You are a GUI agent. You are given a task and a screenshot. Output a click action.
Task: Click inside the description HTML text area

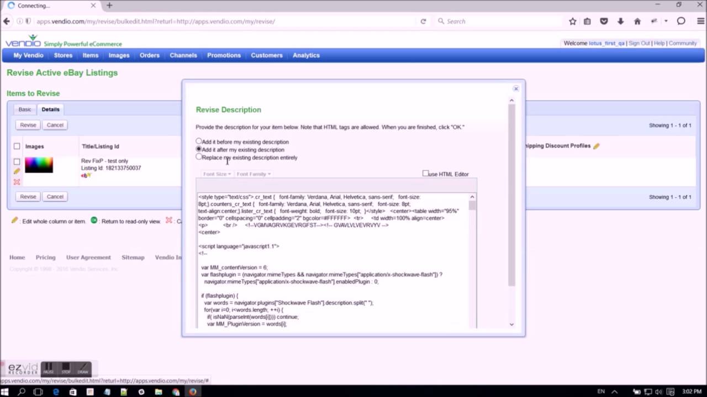(x=333, y=260)
